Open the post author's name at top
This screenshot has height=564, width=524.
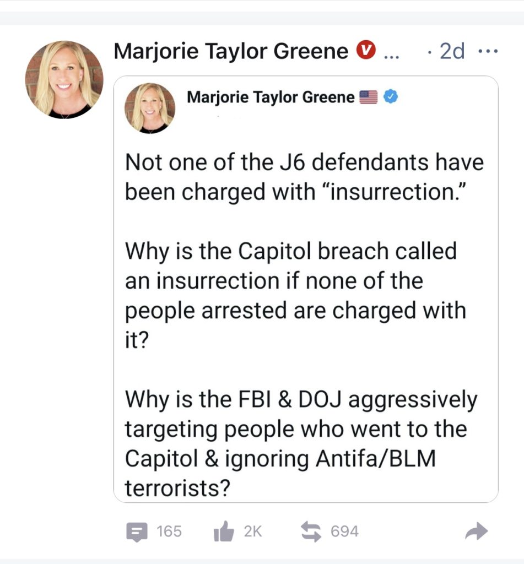tap(231, 52)
